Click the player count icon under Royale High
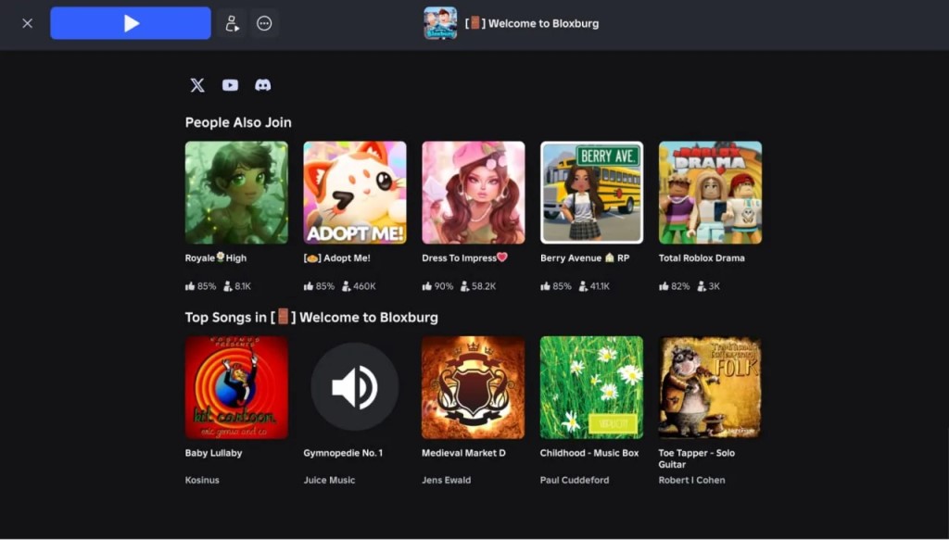The height and width of the screenshot is (540, 949). point(228,286)
